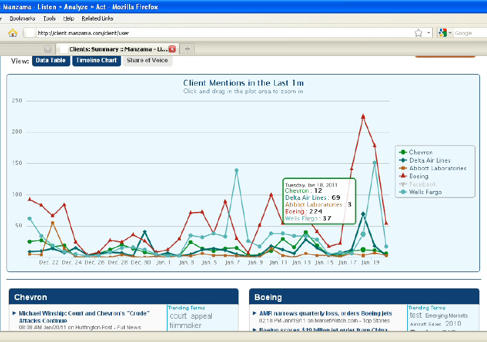Image resolution: width=487 pixels, height=342 pixels.
Task: Click Boeing marker at 100 near Jan. 11
Action: (x=271, y=195)
